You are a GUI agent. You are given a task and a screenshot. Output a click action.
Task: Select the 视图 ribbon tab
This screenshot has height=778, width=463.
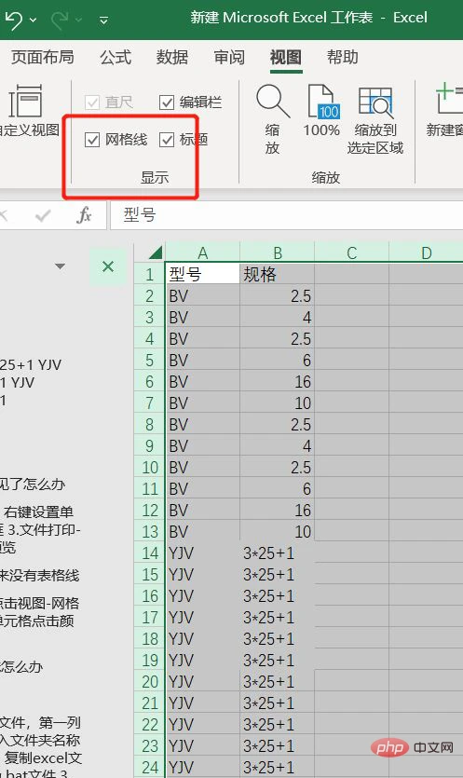pos(286,57)
